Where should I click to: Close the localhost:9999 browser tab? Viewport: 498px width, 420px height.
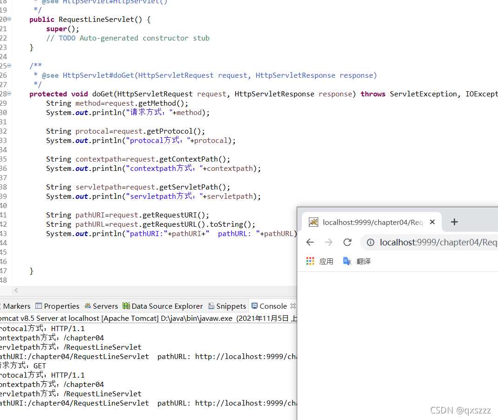pyautogui.click(x=432, y=222)
